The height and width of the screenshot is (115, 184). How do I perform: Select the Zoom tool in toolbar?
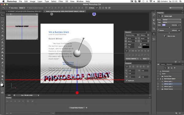tap(2, 79)
